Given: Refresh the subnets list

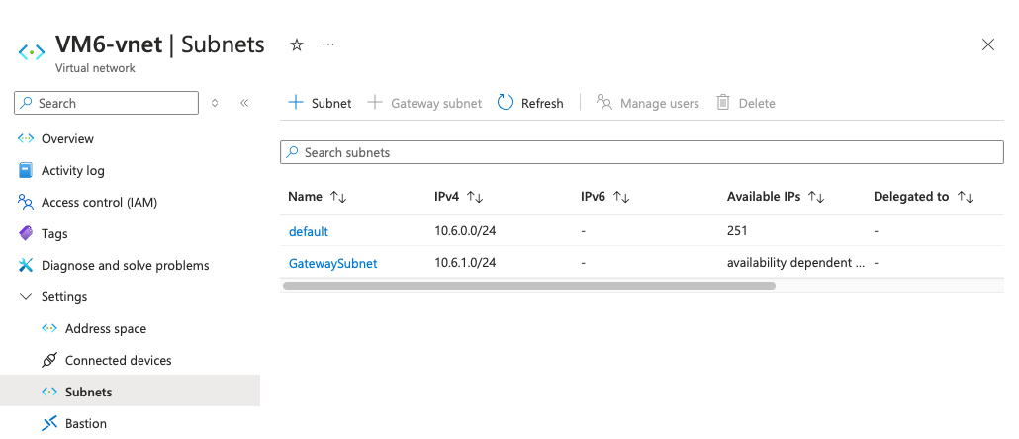Looking at the screenshot, I should click(530, 103).
